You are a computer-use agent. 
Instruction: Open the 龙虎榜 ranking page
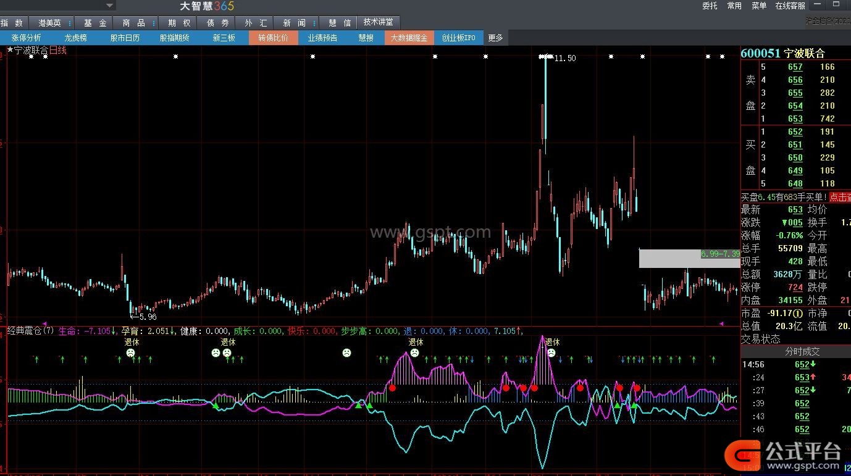76,38
